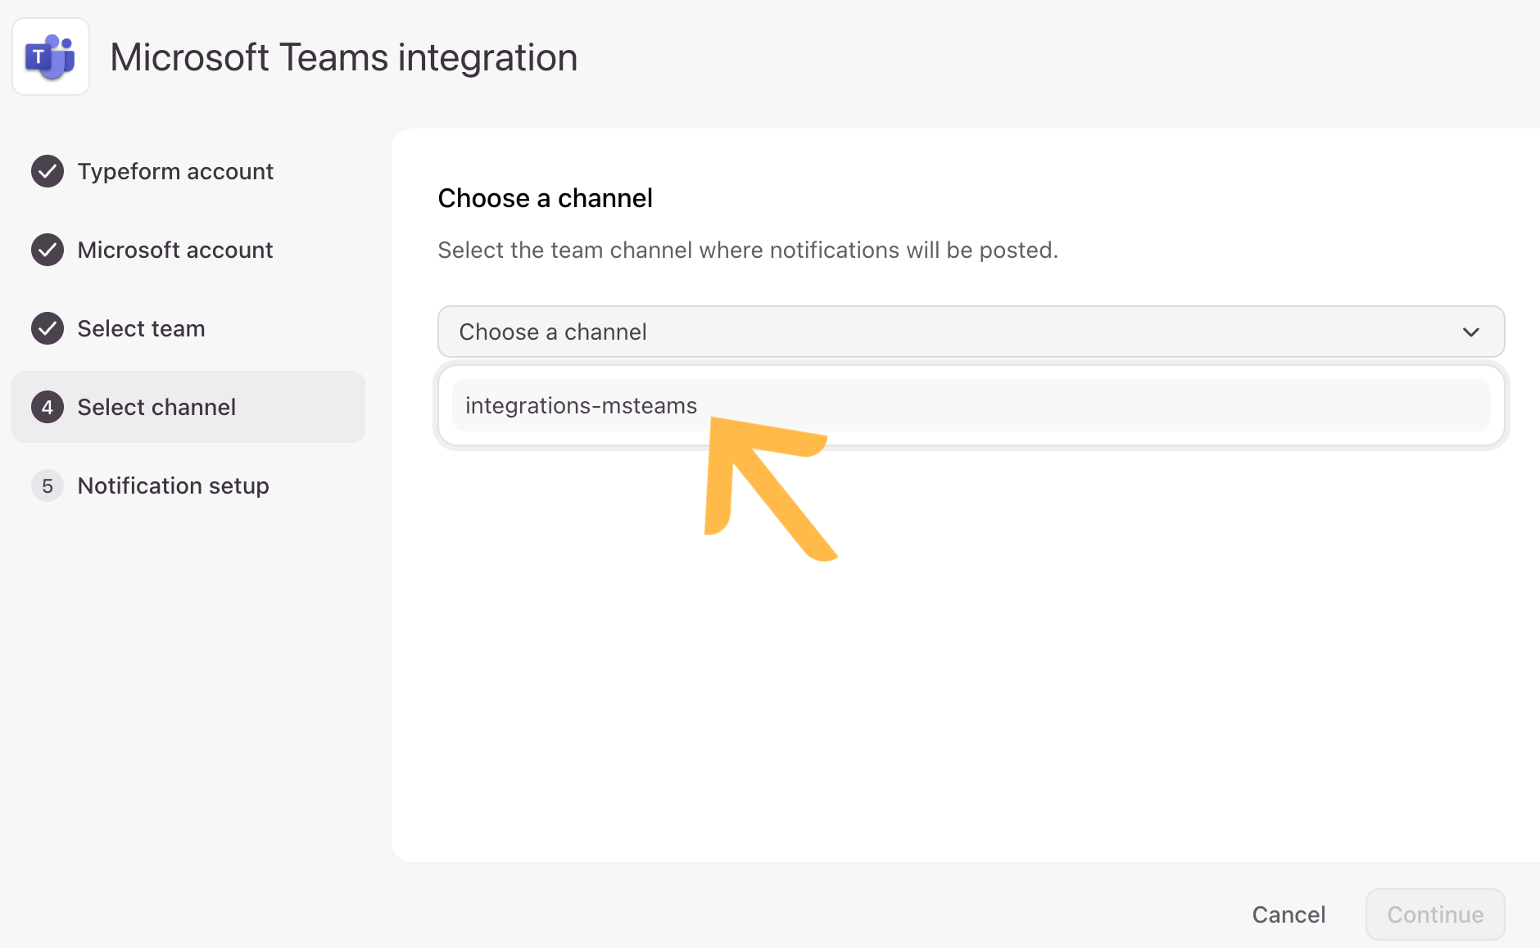Click the Select team checkmark icon
Viewport: 1540px width, 948px height.
[48, 328]
